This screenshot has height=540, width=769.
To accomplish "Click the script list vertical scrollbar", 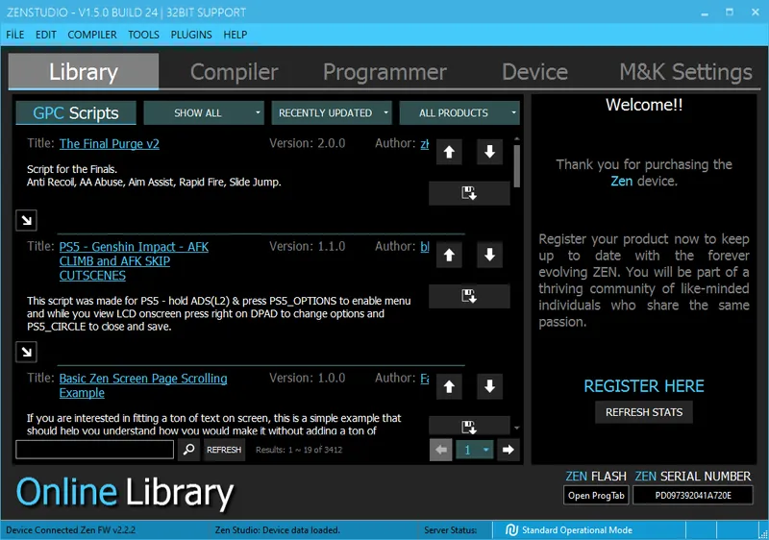I will [x=517, y=165].
